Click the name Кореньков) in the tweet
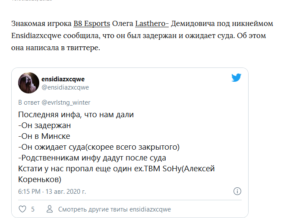Image resolution: width=287 pixels, height=218 pixels. (x=40, y=179)
